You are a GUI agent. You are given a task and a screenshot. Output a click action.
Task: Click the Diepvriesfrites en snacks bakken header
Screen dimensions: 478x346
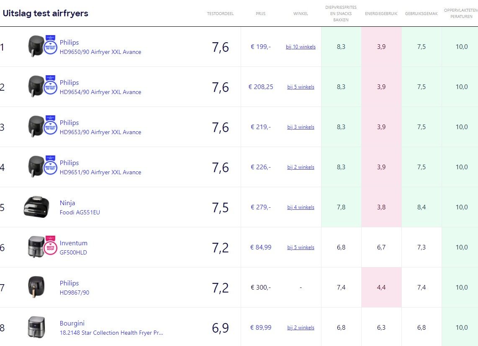coord(341,14)
